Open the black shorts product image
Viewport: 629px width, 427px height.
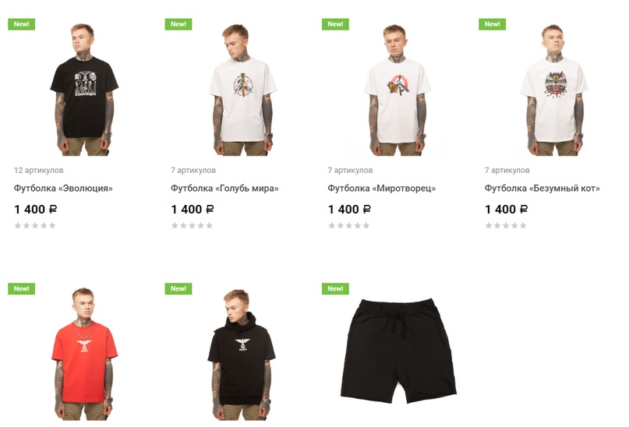398,351
